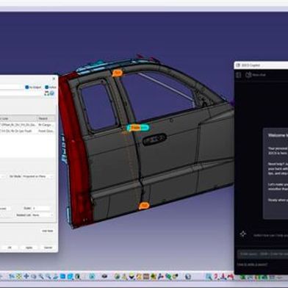Choose the Rotate view tool in bottom toolbar
Viewport: 288px width, 288px height.
coord(34,276)
